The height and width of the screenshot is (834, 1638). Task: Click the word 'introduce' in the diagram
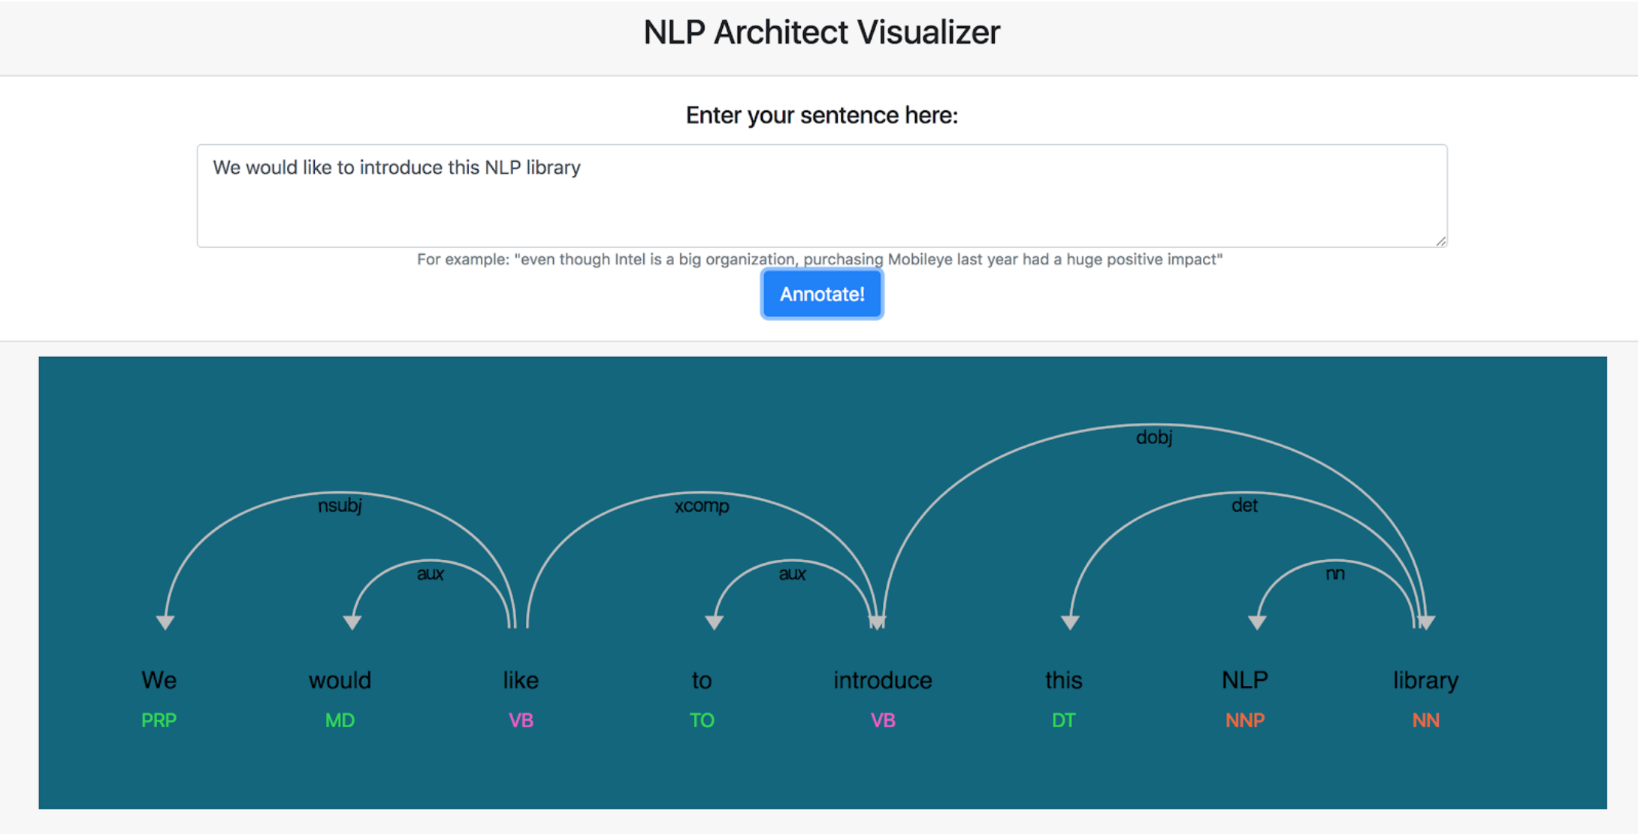[x=882, y=680]
